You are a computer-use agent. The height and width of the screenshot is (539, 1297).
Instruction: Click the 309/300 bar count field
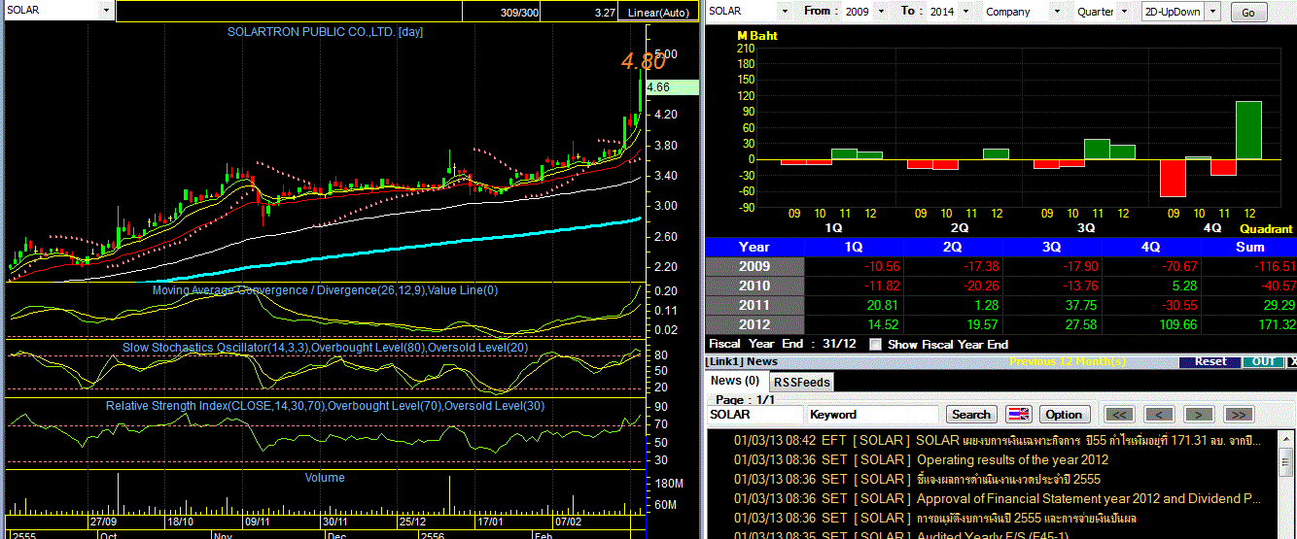coord(519,12)
